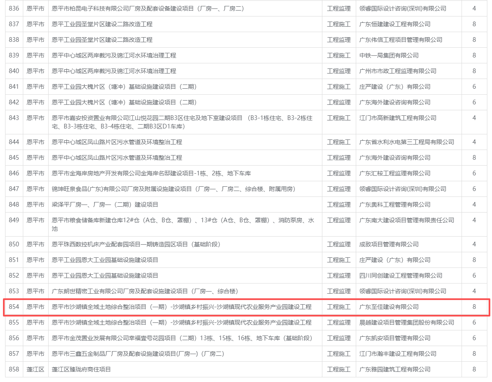Image resolution: width=492 pixels, height=382 pixels.
Task: Click 广东省水利水电第三工程局有限公司 company cell
Action: [x=407, y=142]
